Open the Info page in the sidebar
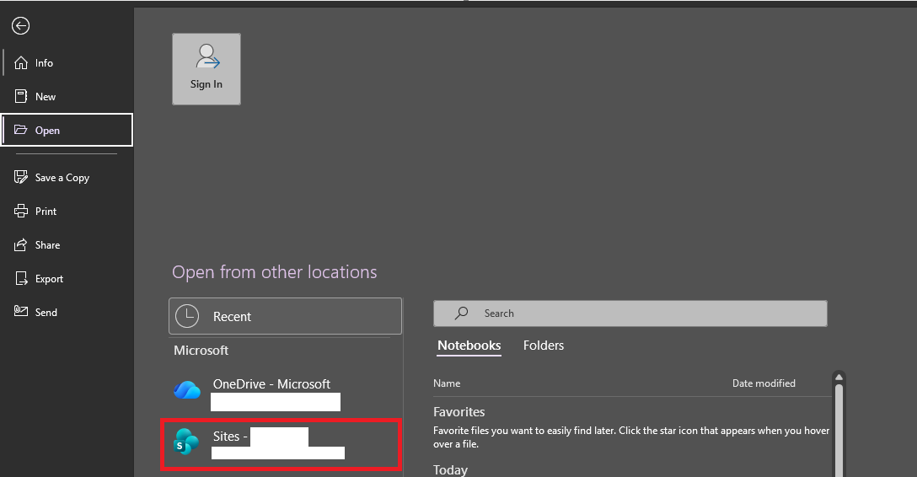The image size is (917, 477). [x=67, y=62]
